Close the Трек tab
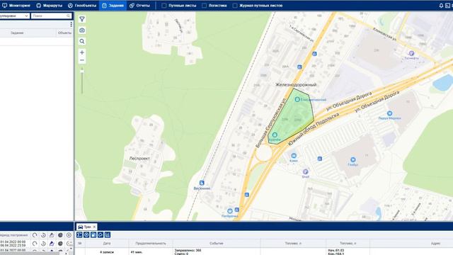453x255 pixels. (x=94, y=227)
